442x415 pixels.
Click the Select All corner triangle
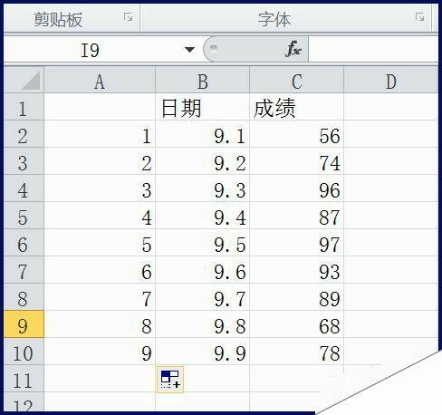click(x=31, y=81)
